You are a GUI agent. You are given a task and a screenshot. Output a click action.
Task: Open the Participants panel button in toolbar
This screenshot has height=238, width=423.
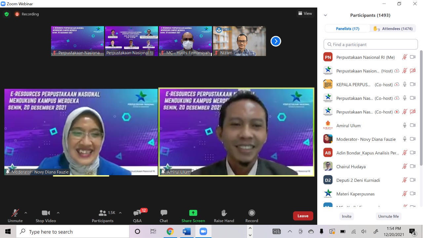click(x=103, y=216)
